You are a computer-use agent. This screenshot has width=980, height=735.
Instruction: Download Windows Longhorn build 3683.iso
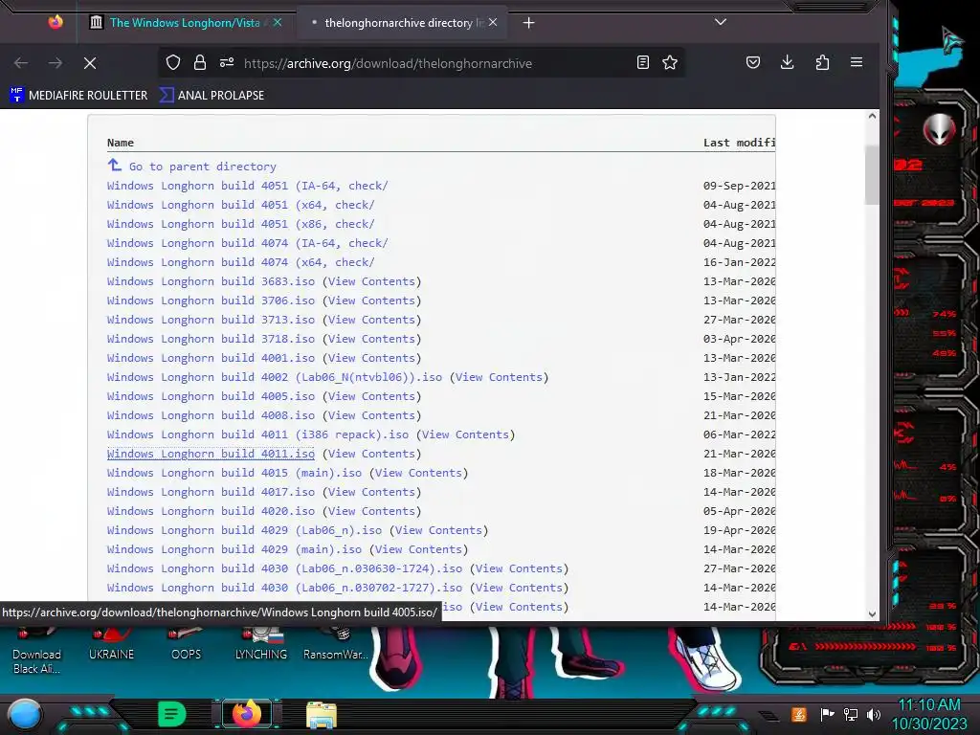(x=211, y=281)
